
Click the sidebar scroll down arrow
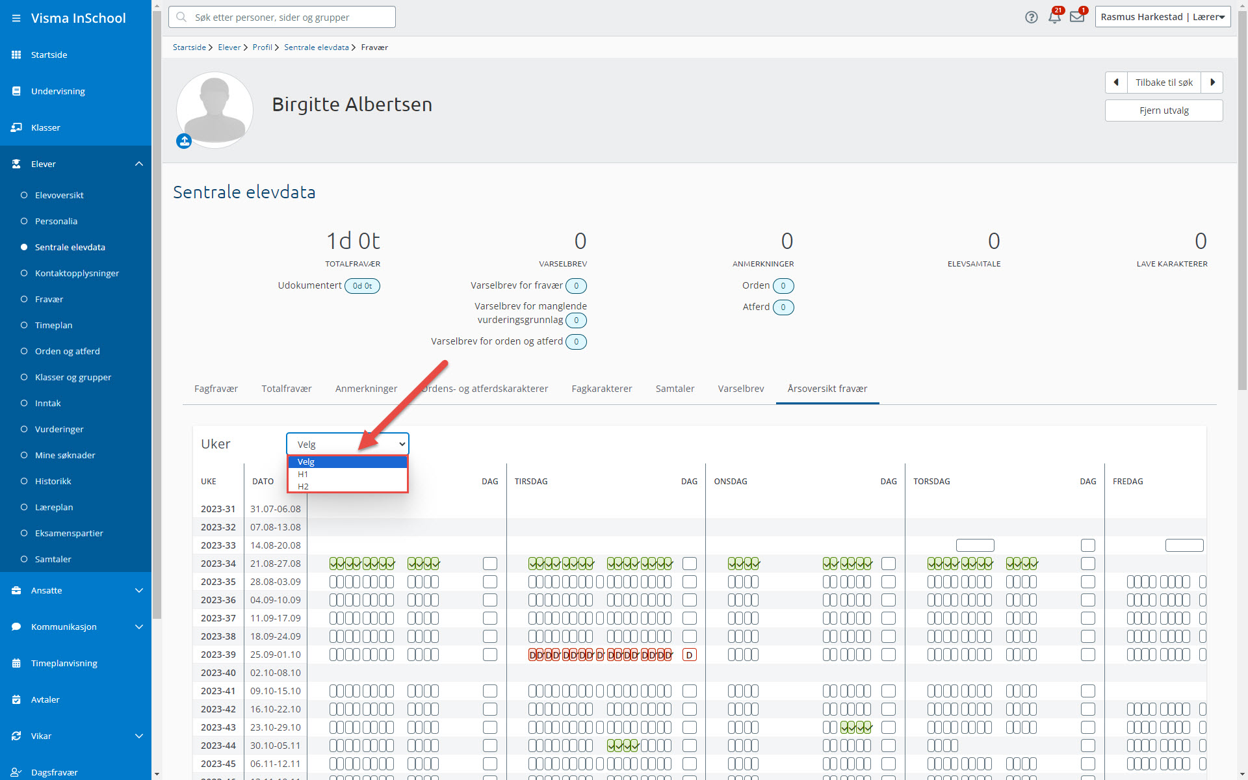point(157,774)
